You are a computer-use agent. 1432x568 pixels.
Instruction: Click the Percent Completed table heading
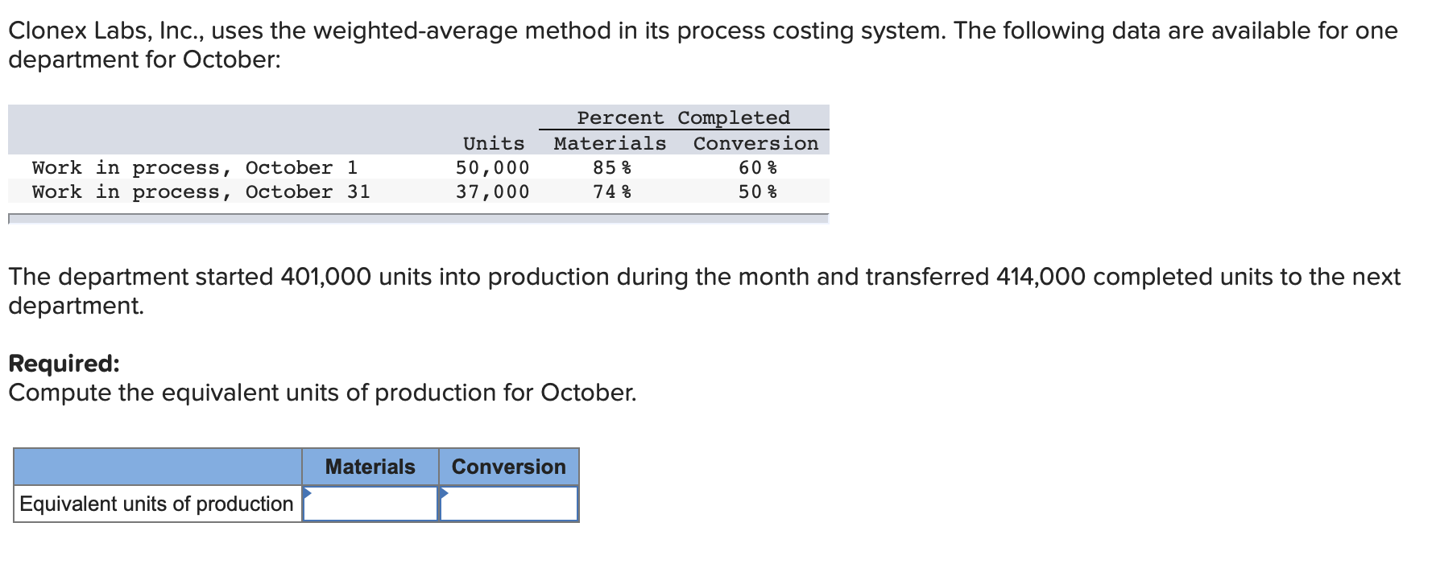tap(683, 117)
